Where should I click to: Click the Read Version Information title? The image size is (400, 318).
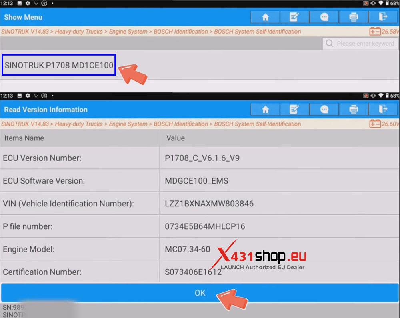46,110
